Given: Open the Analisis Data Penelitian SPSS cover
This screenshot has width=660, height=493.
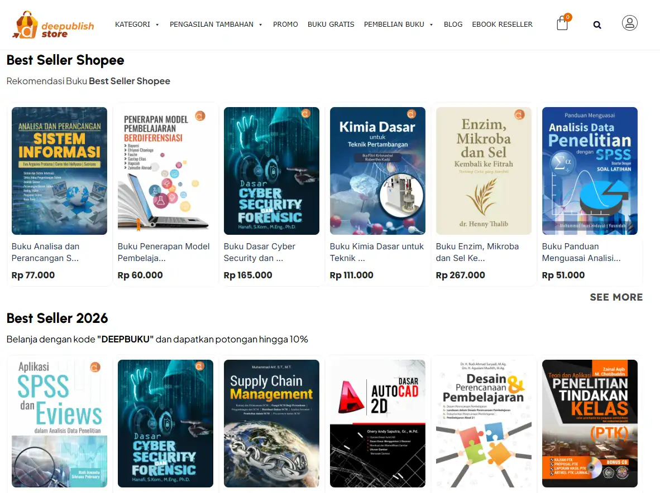Looking at the screenshot, I should (590, 171).
